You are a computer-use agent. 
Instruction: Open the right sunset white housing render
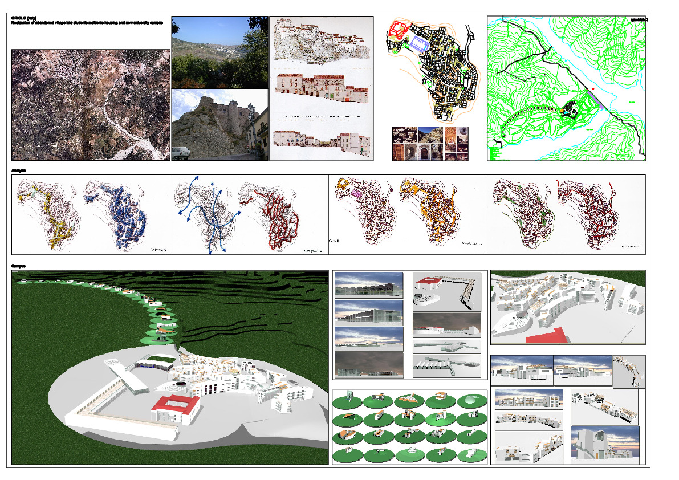point(583,370)
